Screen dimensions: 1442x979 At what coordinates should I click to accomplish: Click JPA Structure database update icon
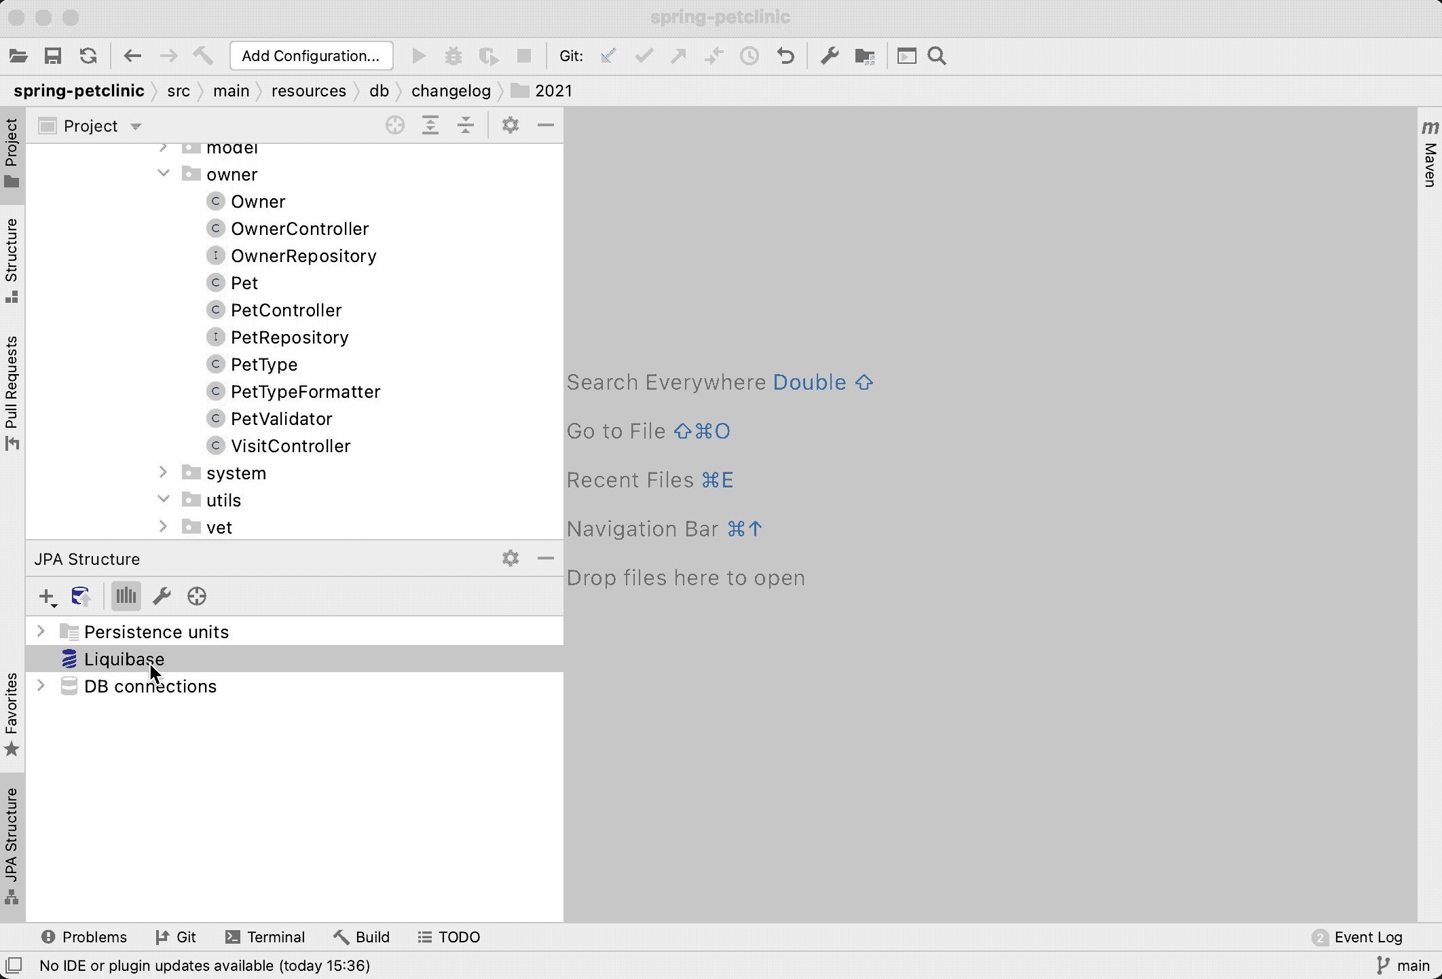[81, 597]
